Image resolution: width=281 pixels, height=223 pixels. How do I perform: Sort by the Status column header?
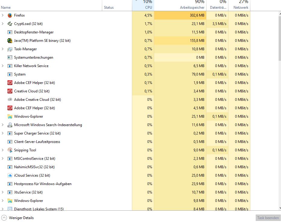point(117,5)
